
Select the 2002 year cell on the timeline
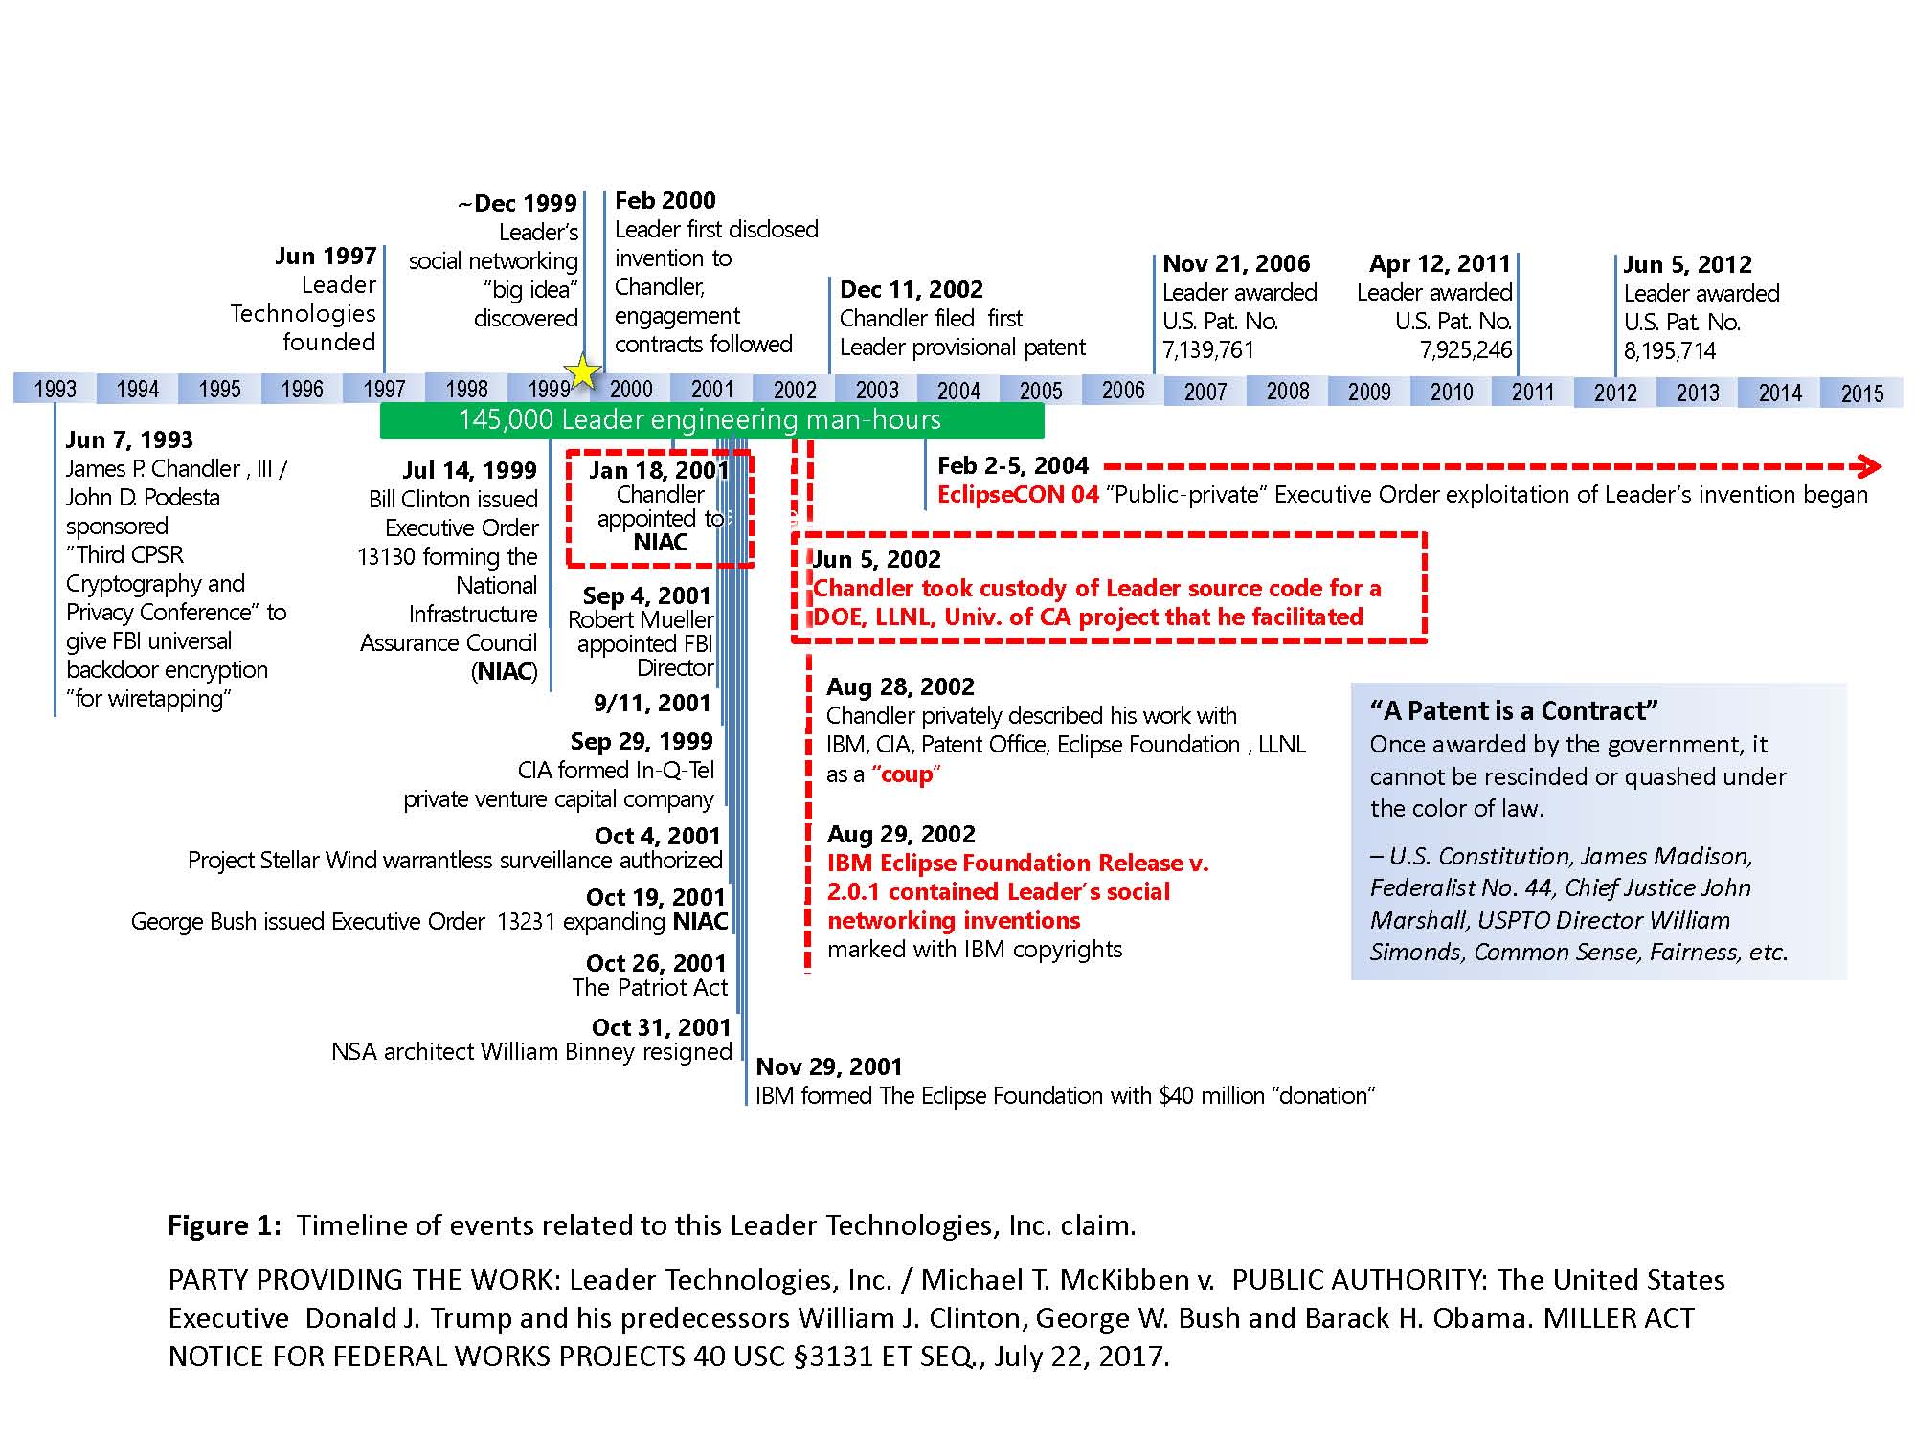pos(794,390)
